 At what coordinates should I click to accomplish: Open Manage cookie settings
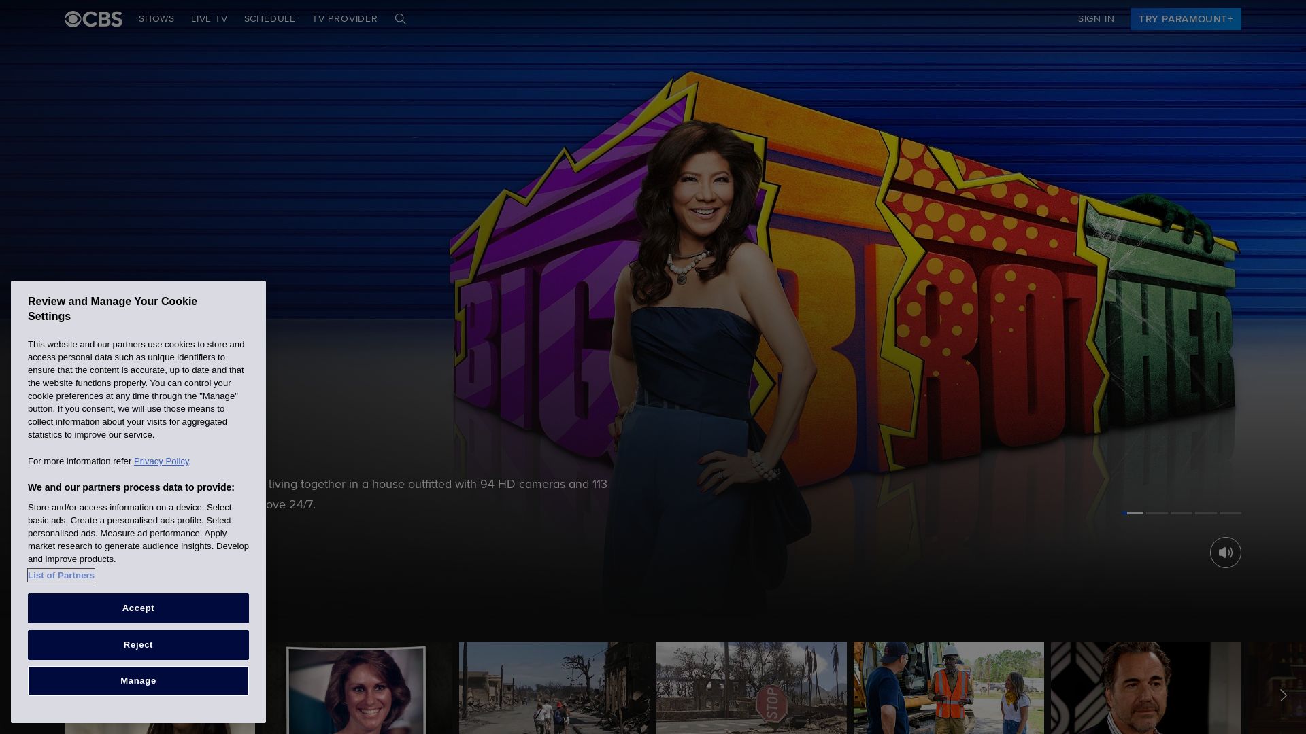tap(138, 681)
